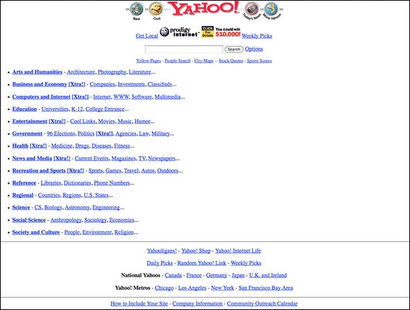Open Society and Culture category

coord(36,232)
